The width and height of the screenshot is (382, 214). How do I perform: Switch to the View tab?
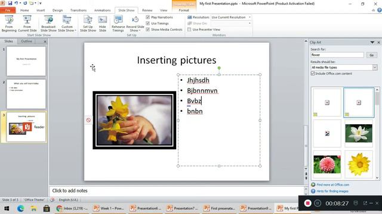click(164, 10)
